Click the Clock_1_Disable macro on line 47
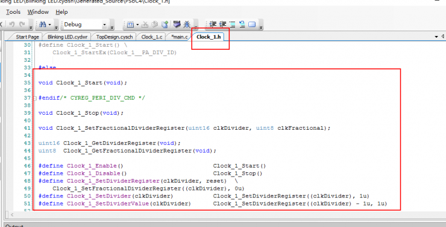 [93, 174]
